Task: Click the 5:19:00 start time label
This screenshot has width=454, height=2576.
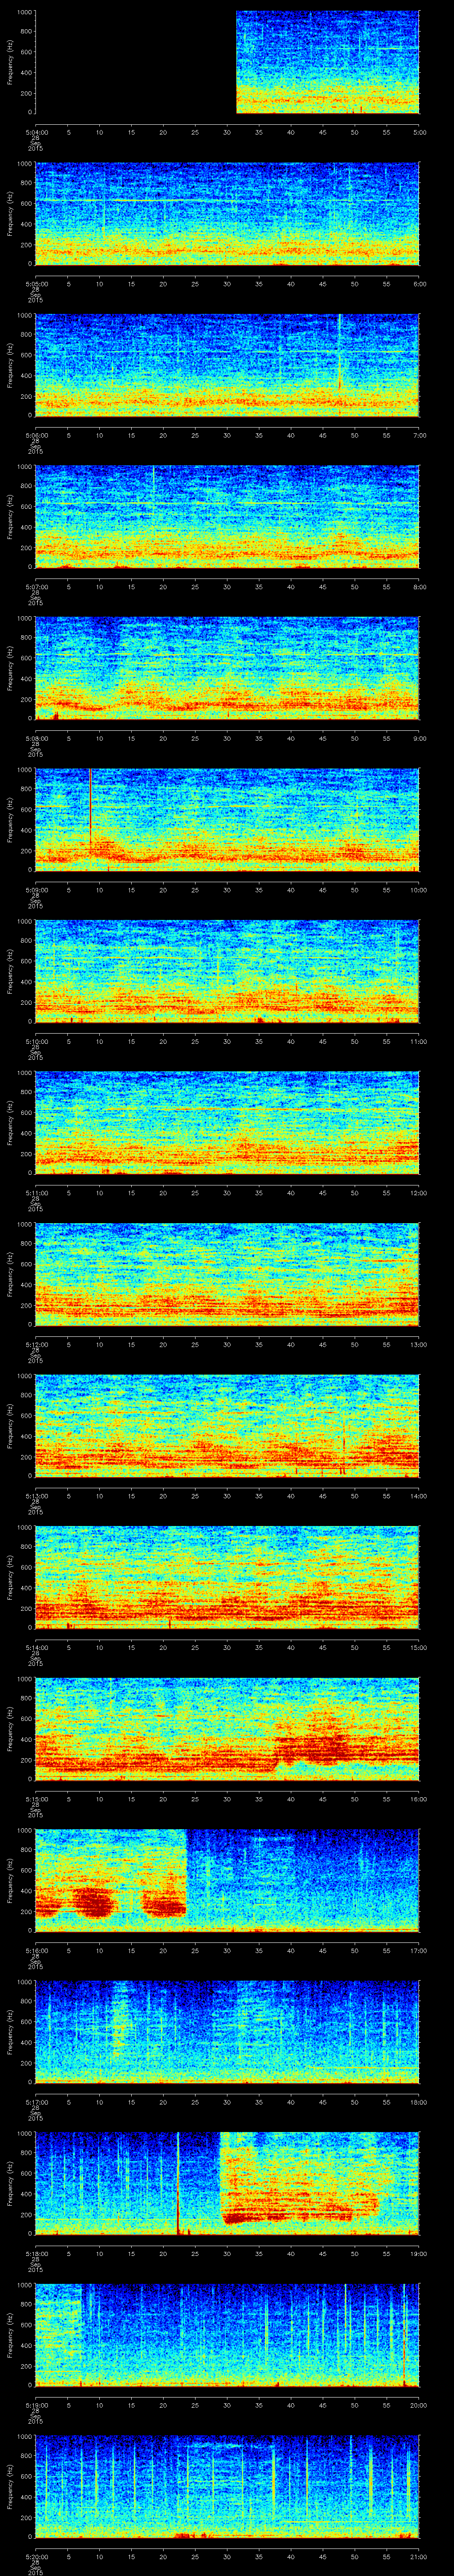Action: click(36, 2405)
